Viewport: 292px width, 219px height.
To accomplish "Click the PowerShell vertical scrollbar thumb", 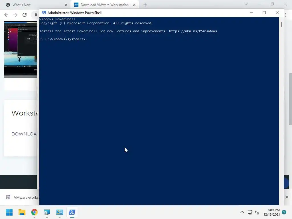I will coord(281,24).
